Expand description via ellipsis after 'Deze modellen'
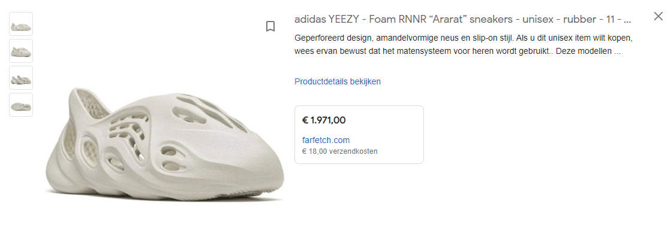Image resolution: width=671 pixels, height=234 pixels. tap(617, 51)
